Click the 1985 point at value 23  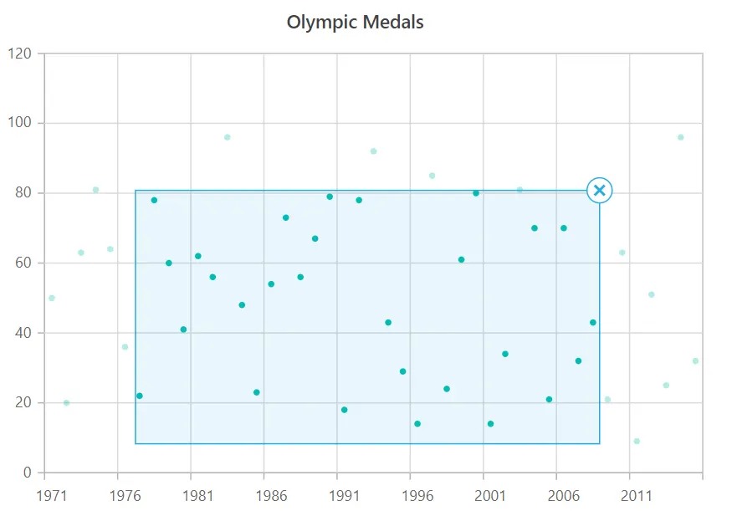click(256, 392)
